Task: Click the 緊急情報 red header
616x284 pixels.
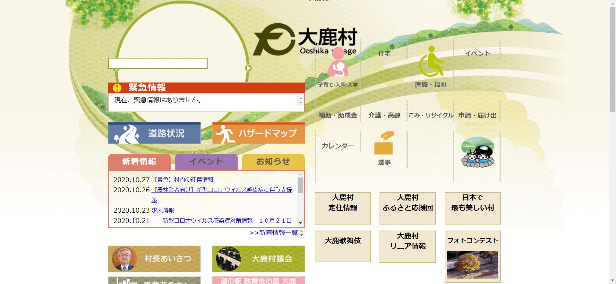Action: (206, 88)
